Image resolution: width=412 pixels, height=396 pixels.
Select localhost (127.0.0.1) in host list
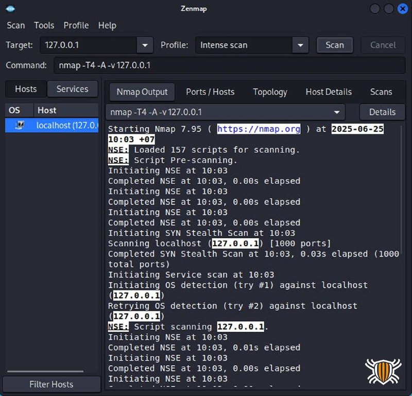click(x=52, y=125)
